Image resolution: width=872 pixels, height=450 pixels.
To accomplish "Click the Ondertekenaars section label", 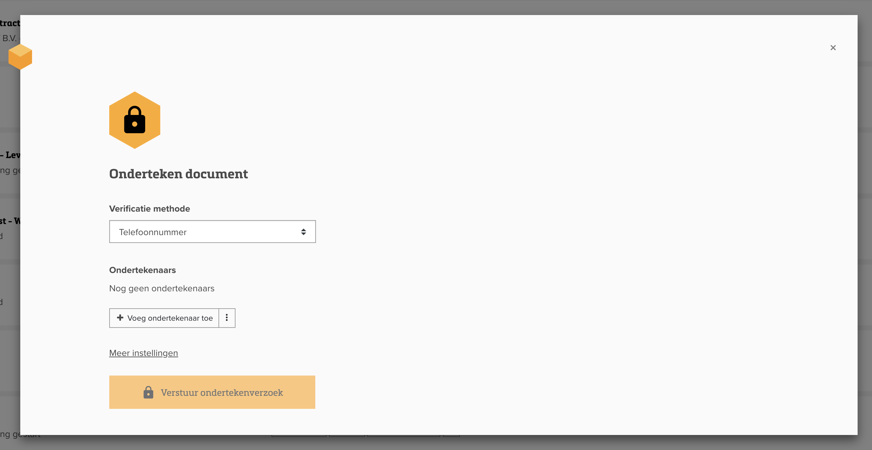I will 142,270.
